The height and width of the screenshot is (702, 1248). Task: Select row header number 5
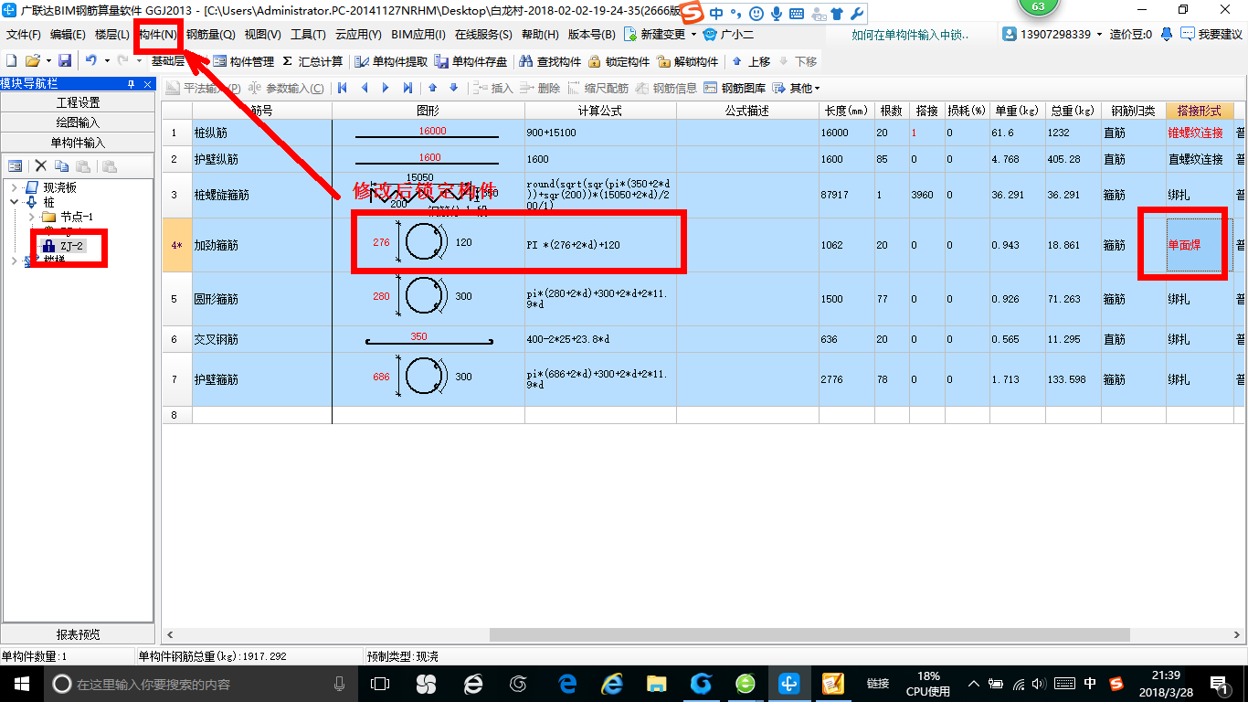[x=177, y=299]
